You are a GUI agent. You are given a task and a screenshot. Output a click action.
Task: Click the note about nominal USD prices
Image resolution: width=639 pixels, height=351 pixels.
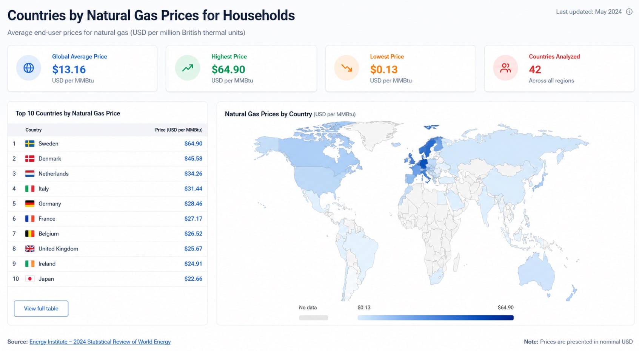[x=578, y=342]
